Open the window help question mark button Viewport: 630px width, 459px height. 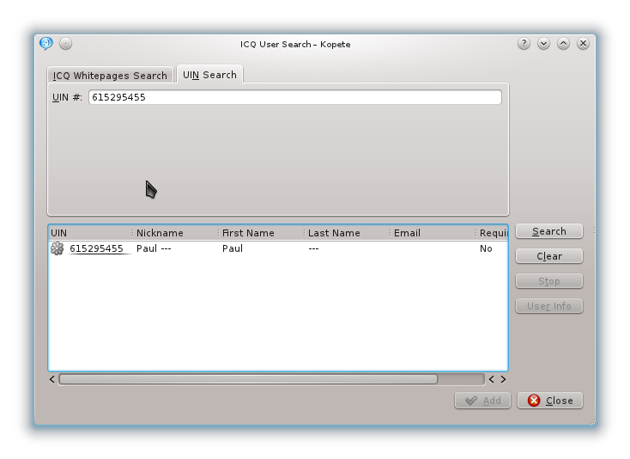click(524, 44)
